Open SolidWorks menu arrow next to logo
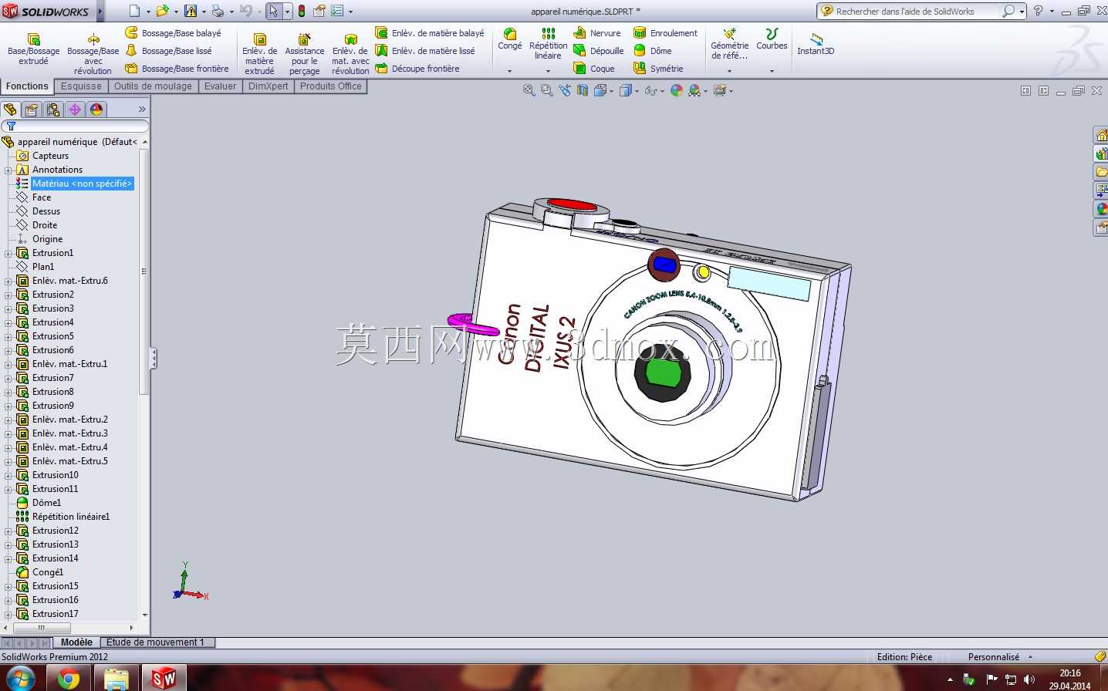Viewport: 1108px width, 691px height. pos(100,12)
